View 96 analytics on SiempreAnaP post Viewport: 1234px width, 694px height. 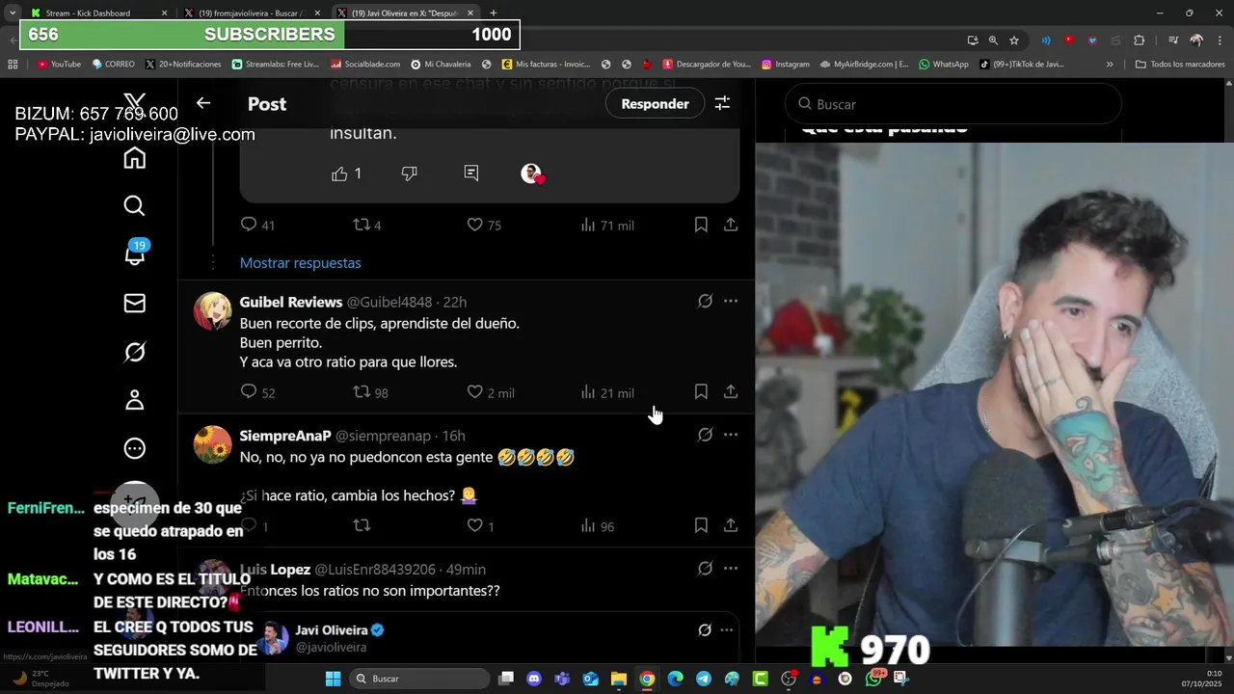pyautogui.click(x=598, y=526)
